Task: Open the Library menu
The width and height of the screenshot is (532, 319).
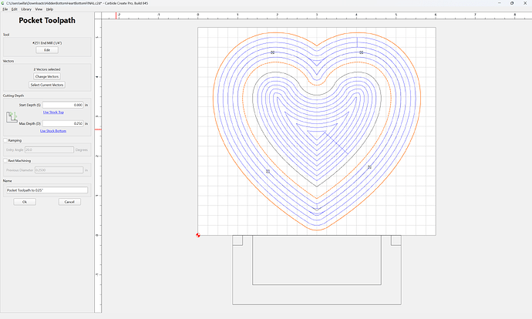Action: point(26,9)
